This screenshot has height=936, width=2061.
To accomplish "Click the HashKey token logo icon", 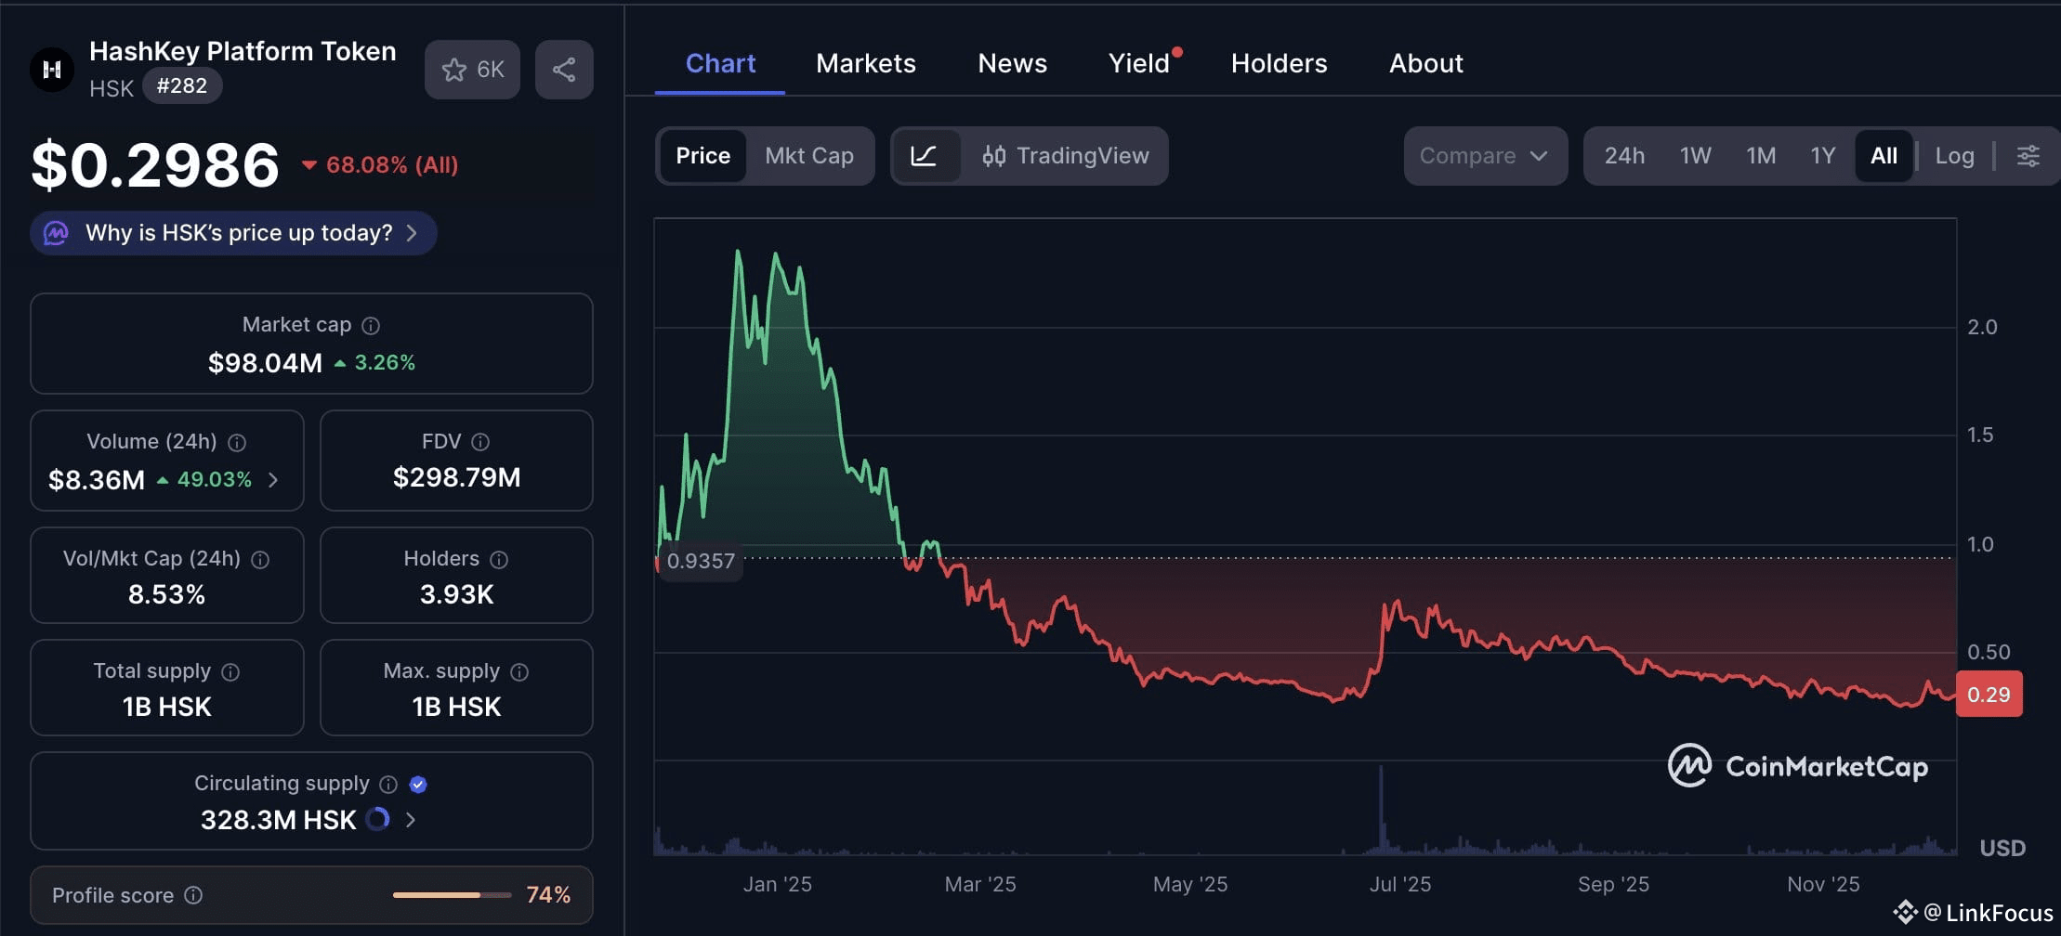I will 52,70.
